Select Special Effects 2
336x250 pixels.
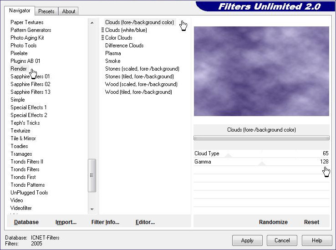(x=29, y=115)
